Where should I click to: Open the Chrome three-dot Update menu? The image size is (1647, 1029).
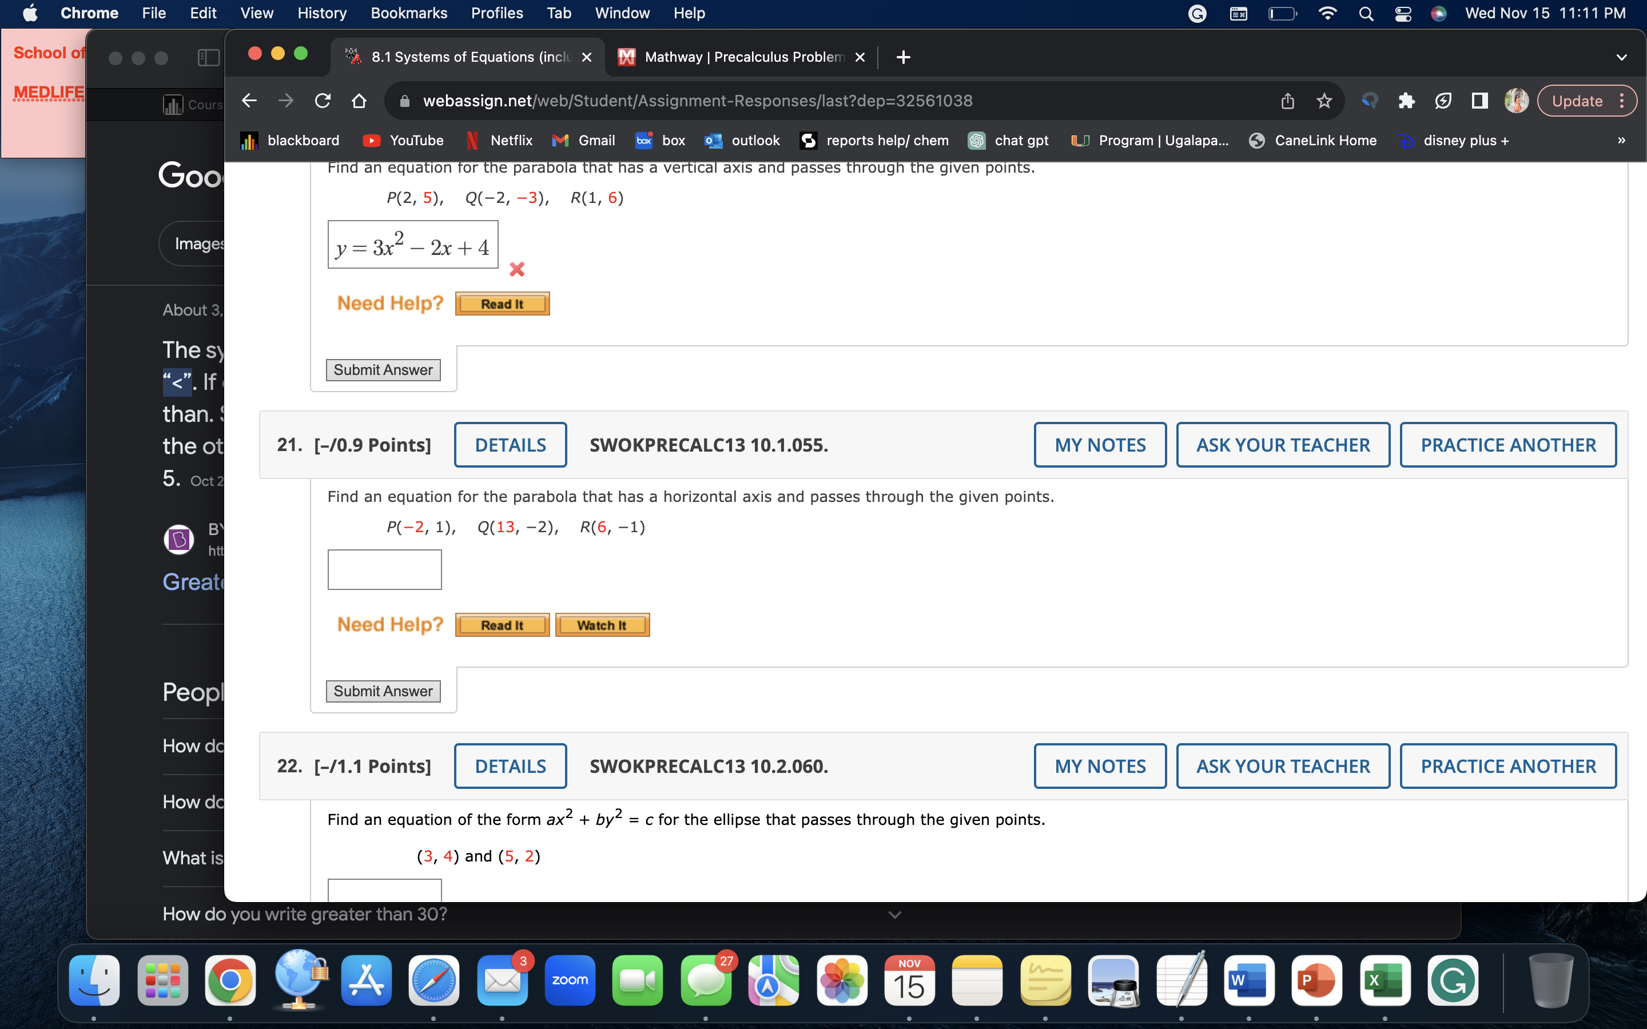1622,101
